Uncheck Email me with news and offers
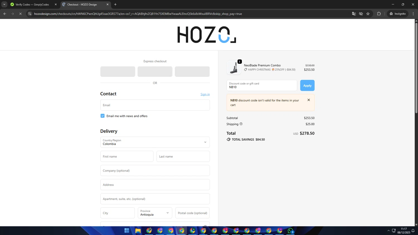This screenshot has height=235, width=418. coord(103,116)
